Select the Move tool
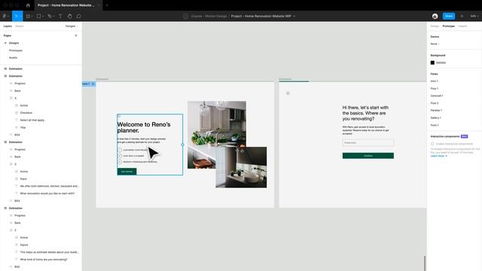Viewport: 482px width, 271px height. pyautogui.click(x=16, y=16)
